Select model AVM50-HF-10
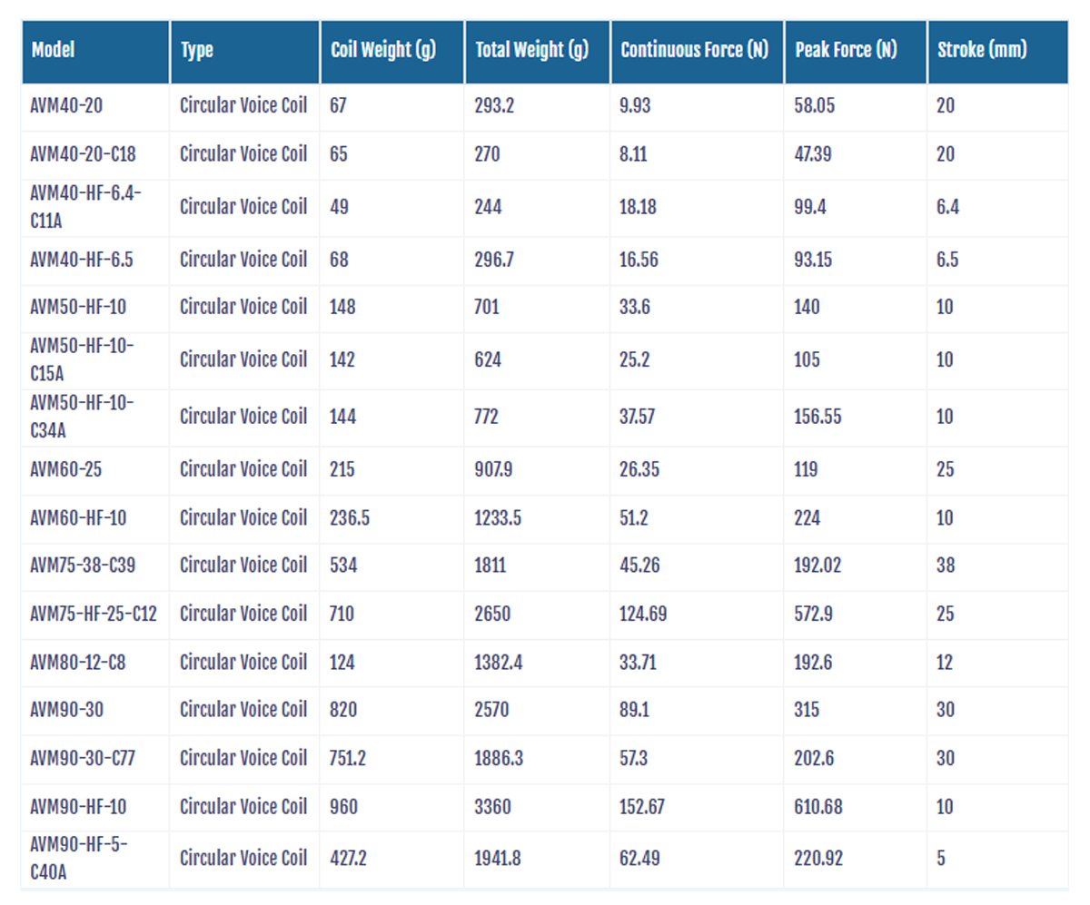Screen dimensions: 1090x905 pos(78,308)
